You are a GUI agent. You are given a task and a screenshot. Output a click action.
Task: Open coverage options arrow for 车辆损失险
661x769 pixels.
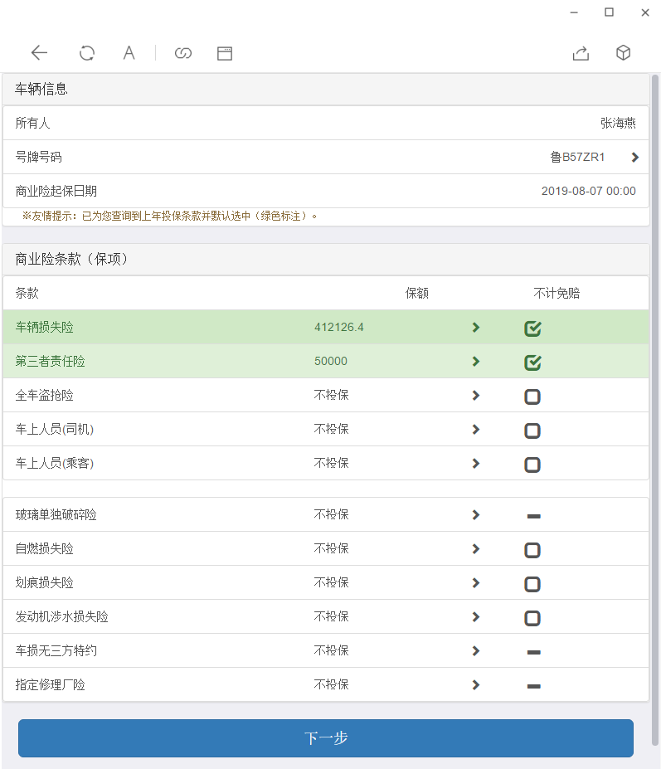click(x=476, y=328)
